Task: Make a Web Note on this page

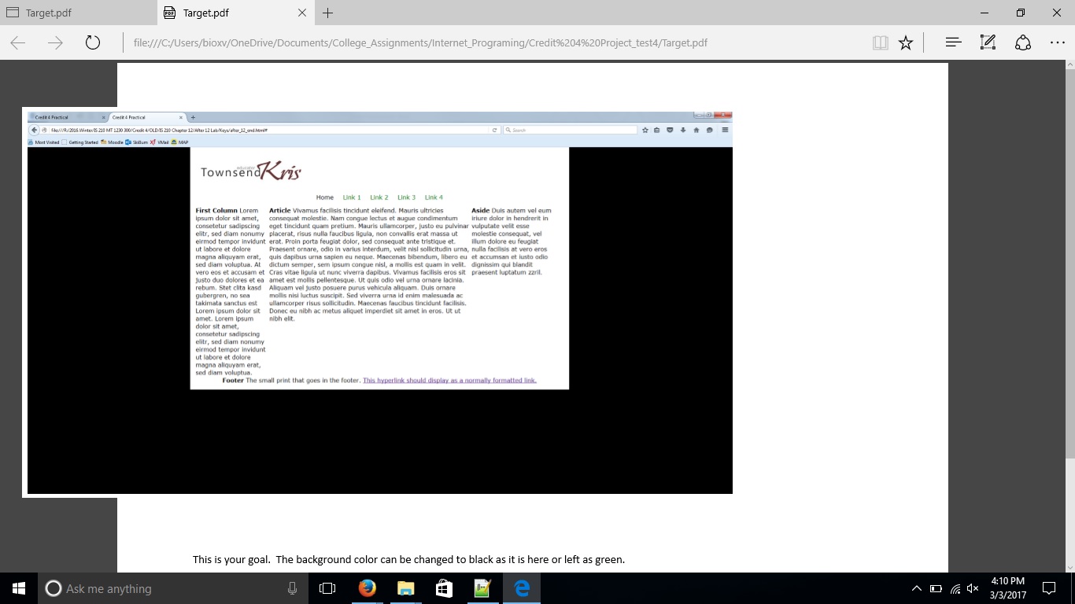Action: (x=988, y=42)
